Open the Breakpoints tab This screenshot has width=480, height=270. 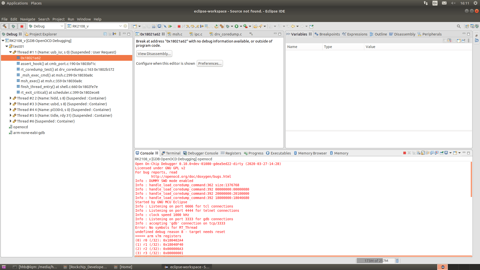click(327, 34)
